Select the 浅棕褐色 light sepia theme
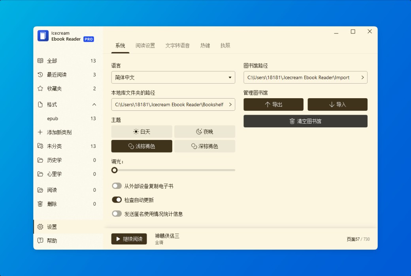 [141, 146]
